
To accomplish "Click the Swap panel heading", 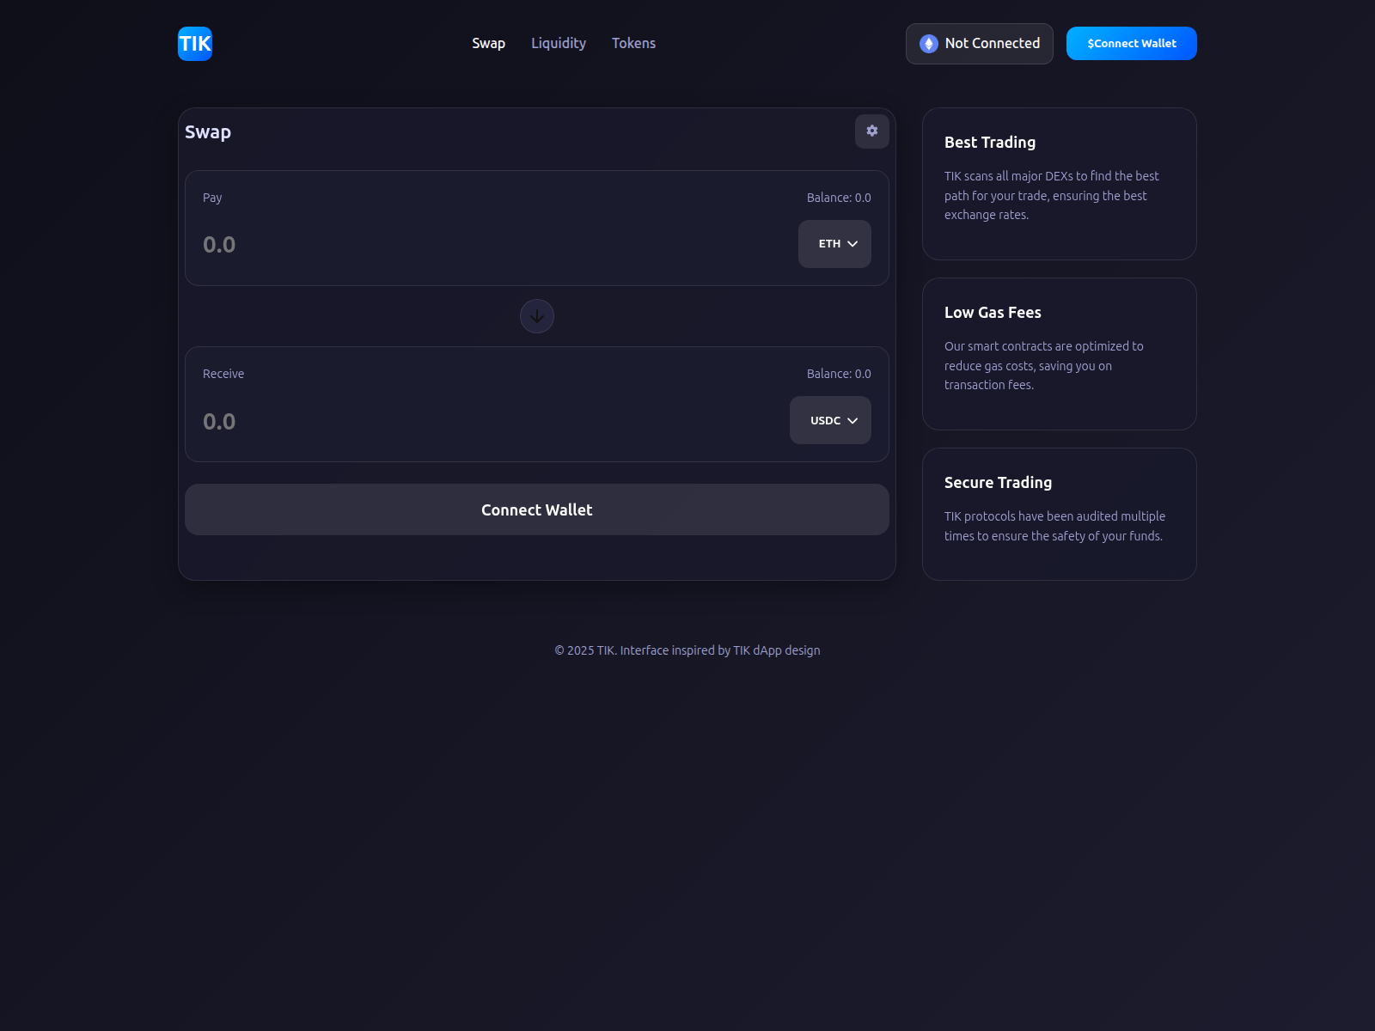I will pyautogui.click(x=208, y=132).
